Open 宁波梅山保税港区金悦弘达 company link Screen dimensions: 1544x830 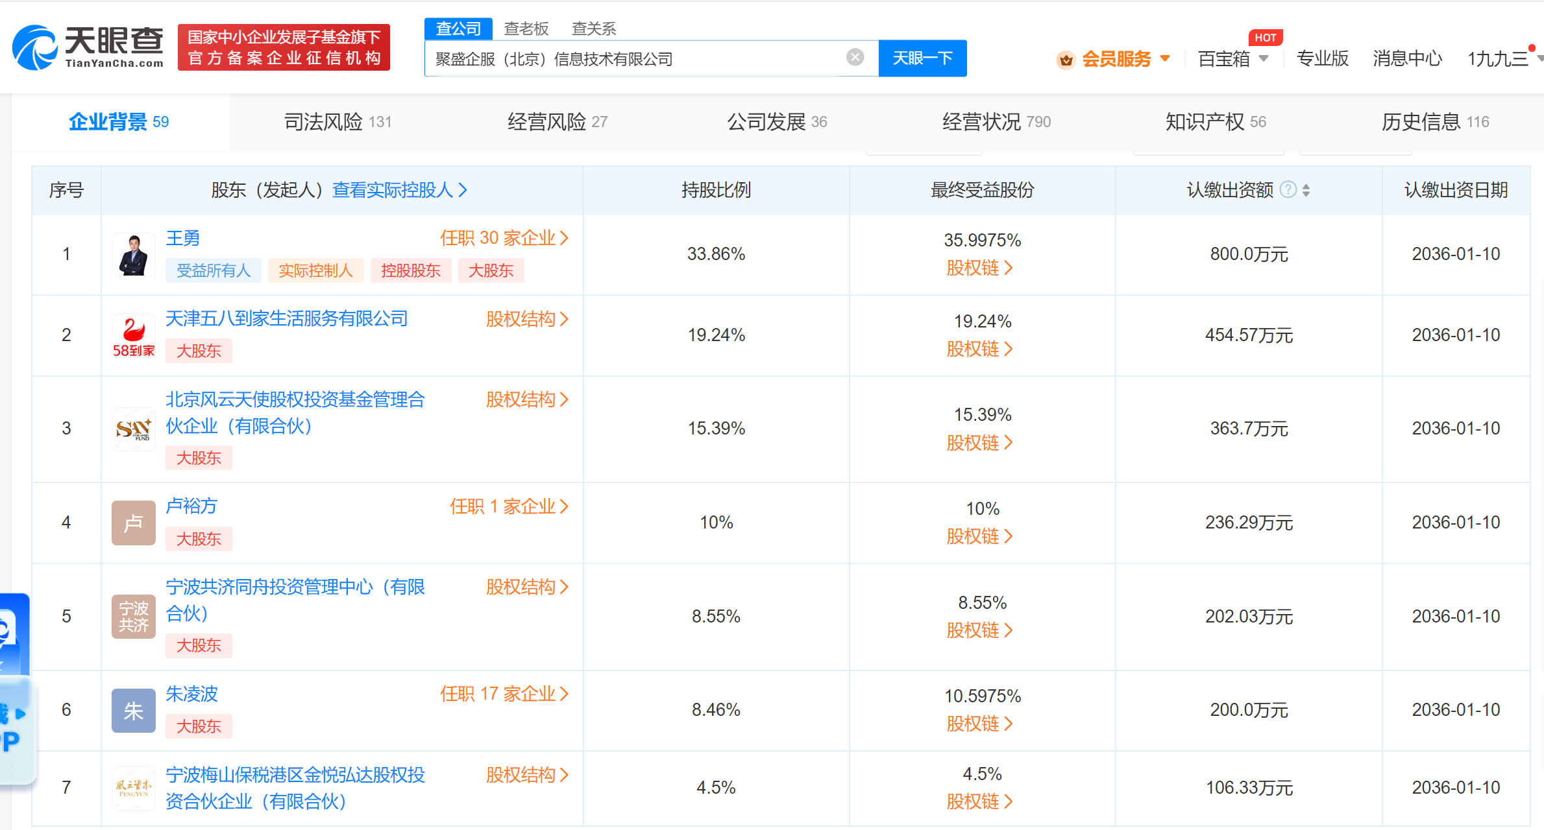(x=295, y=788)
